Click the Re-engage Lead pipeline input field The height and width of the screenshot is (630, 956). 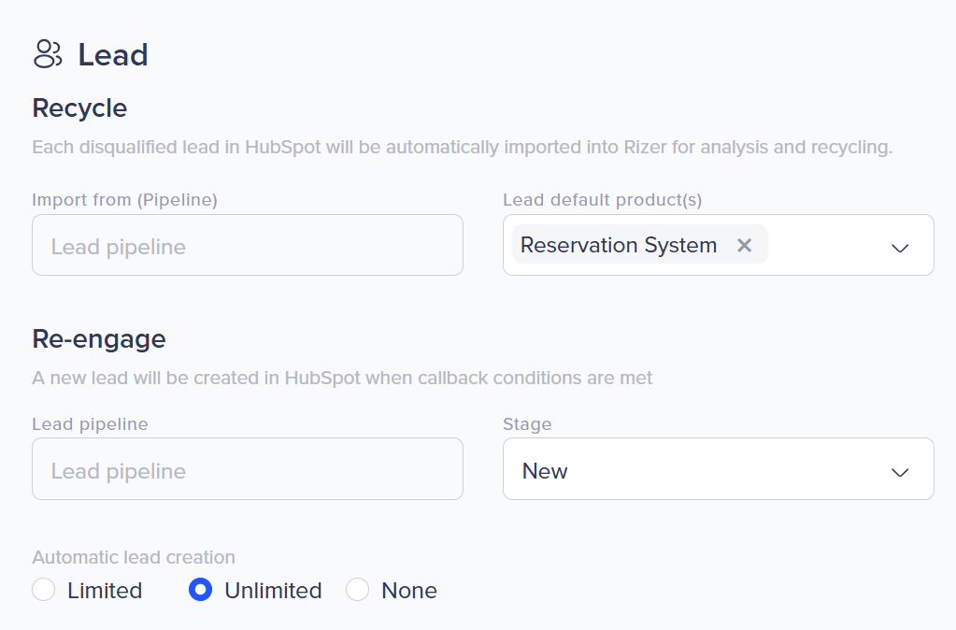coord(248,469)
